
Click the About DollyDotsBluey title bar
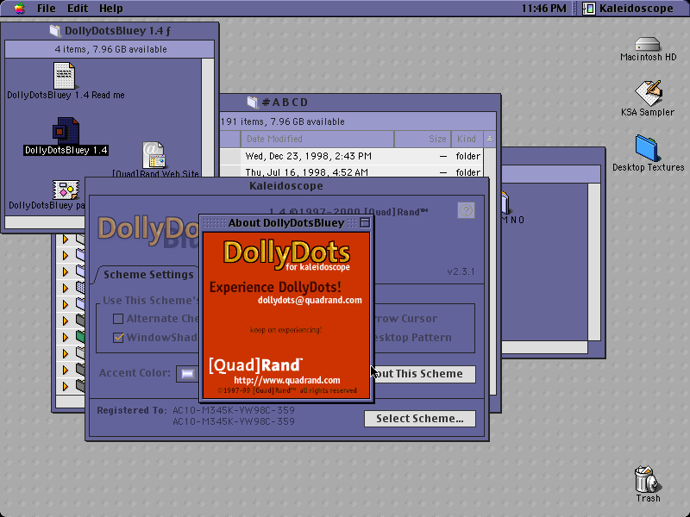coord(286,222)
